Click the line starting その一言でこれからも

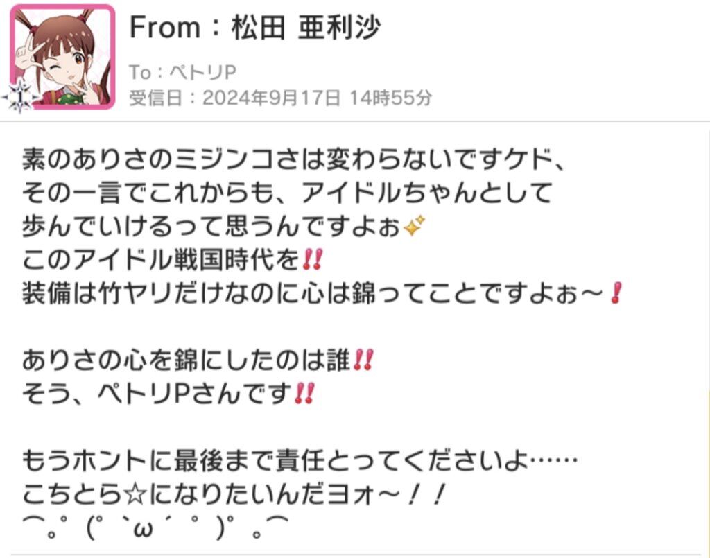coord(286,192)
